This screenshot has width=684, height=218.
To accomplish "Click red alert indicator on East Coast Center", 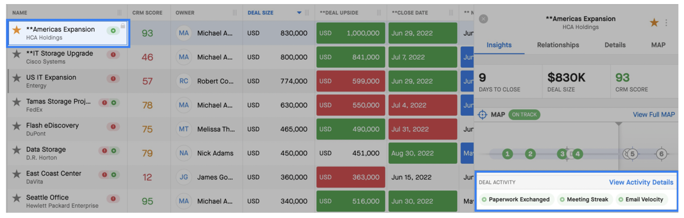I will 104,175.
